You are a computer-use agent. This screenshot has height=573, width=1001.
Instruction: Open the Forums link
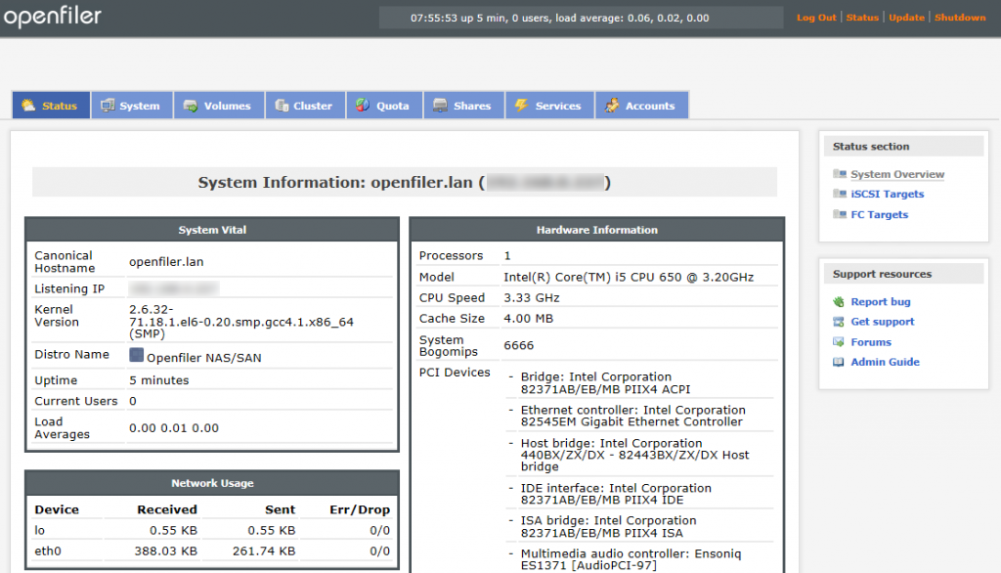[871, 342]
